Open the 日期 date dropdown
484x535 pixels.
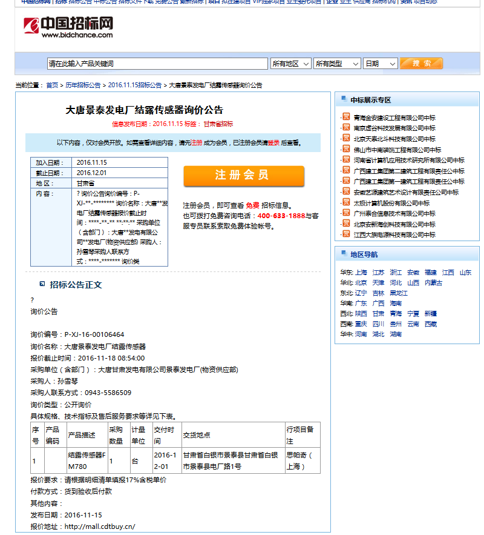380,64
